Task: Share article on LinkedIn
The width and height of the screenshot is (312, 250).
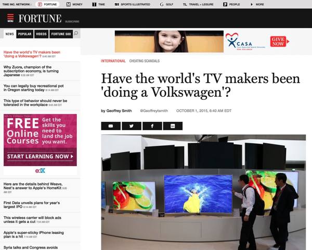Action: coord(173,126)
